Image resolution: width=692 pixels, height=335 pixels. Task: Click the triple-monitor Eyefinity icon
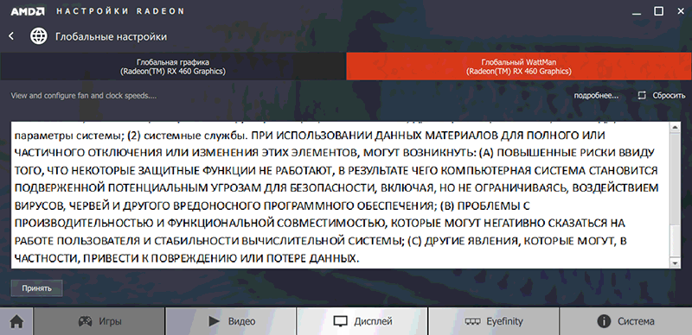[x=472, y=321]
